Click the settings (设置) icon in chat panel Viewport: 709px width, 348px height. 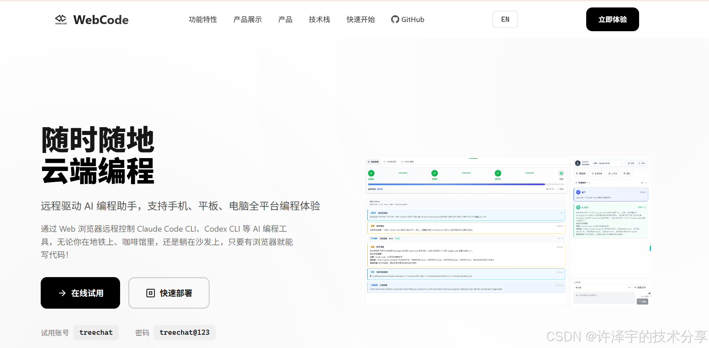tap(629, 163)
